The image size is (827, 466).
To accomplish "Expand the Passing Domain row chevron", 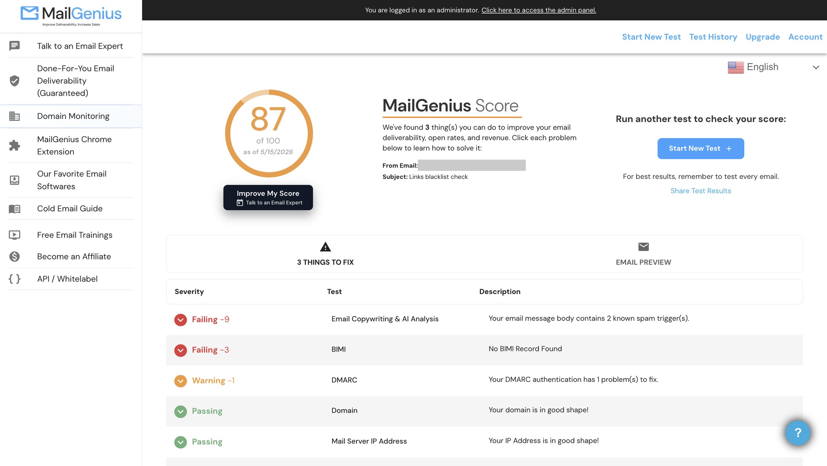I will [181, 412].
